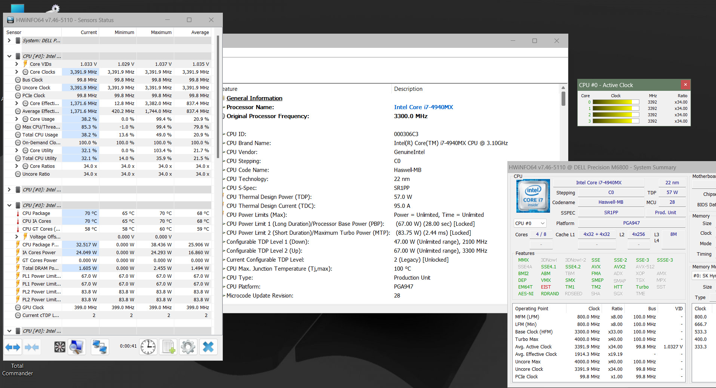The image size is (716, 388).
Task: Select the CPU Platform row in main window
Action: [391, 287]
